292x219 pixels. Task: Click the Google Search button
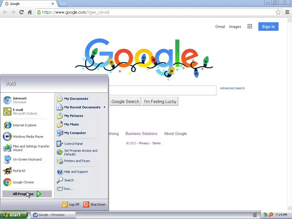[125, 101]
